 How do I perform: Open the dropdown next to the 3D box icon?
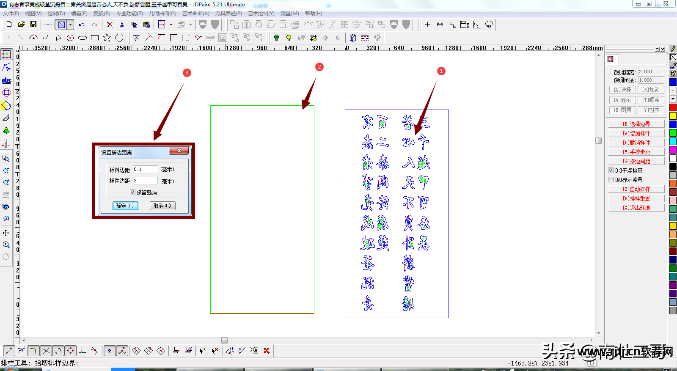click(190, 25)
